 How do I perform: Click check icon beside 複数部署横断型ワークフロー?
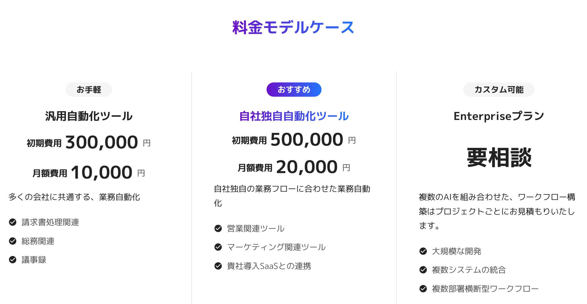click(423, 289)
